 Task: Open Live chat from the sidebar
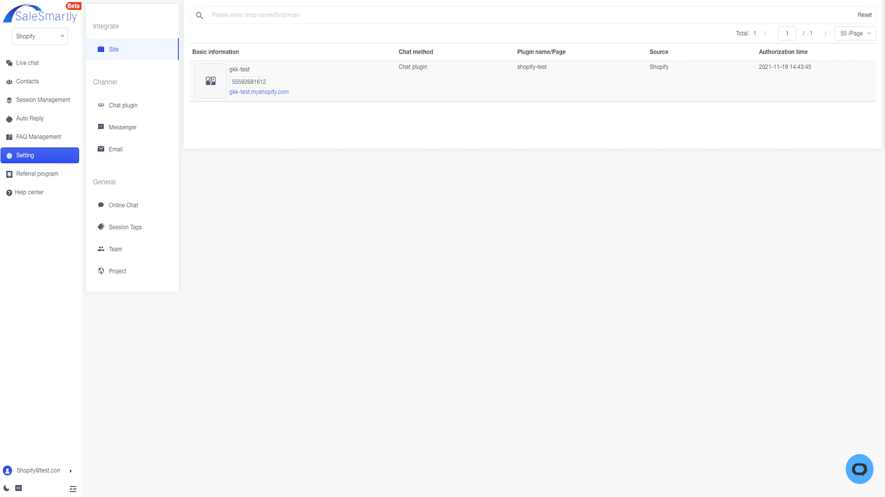27,63
